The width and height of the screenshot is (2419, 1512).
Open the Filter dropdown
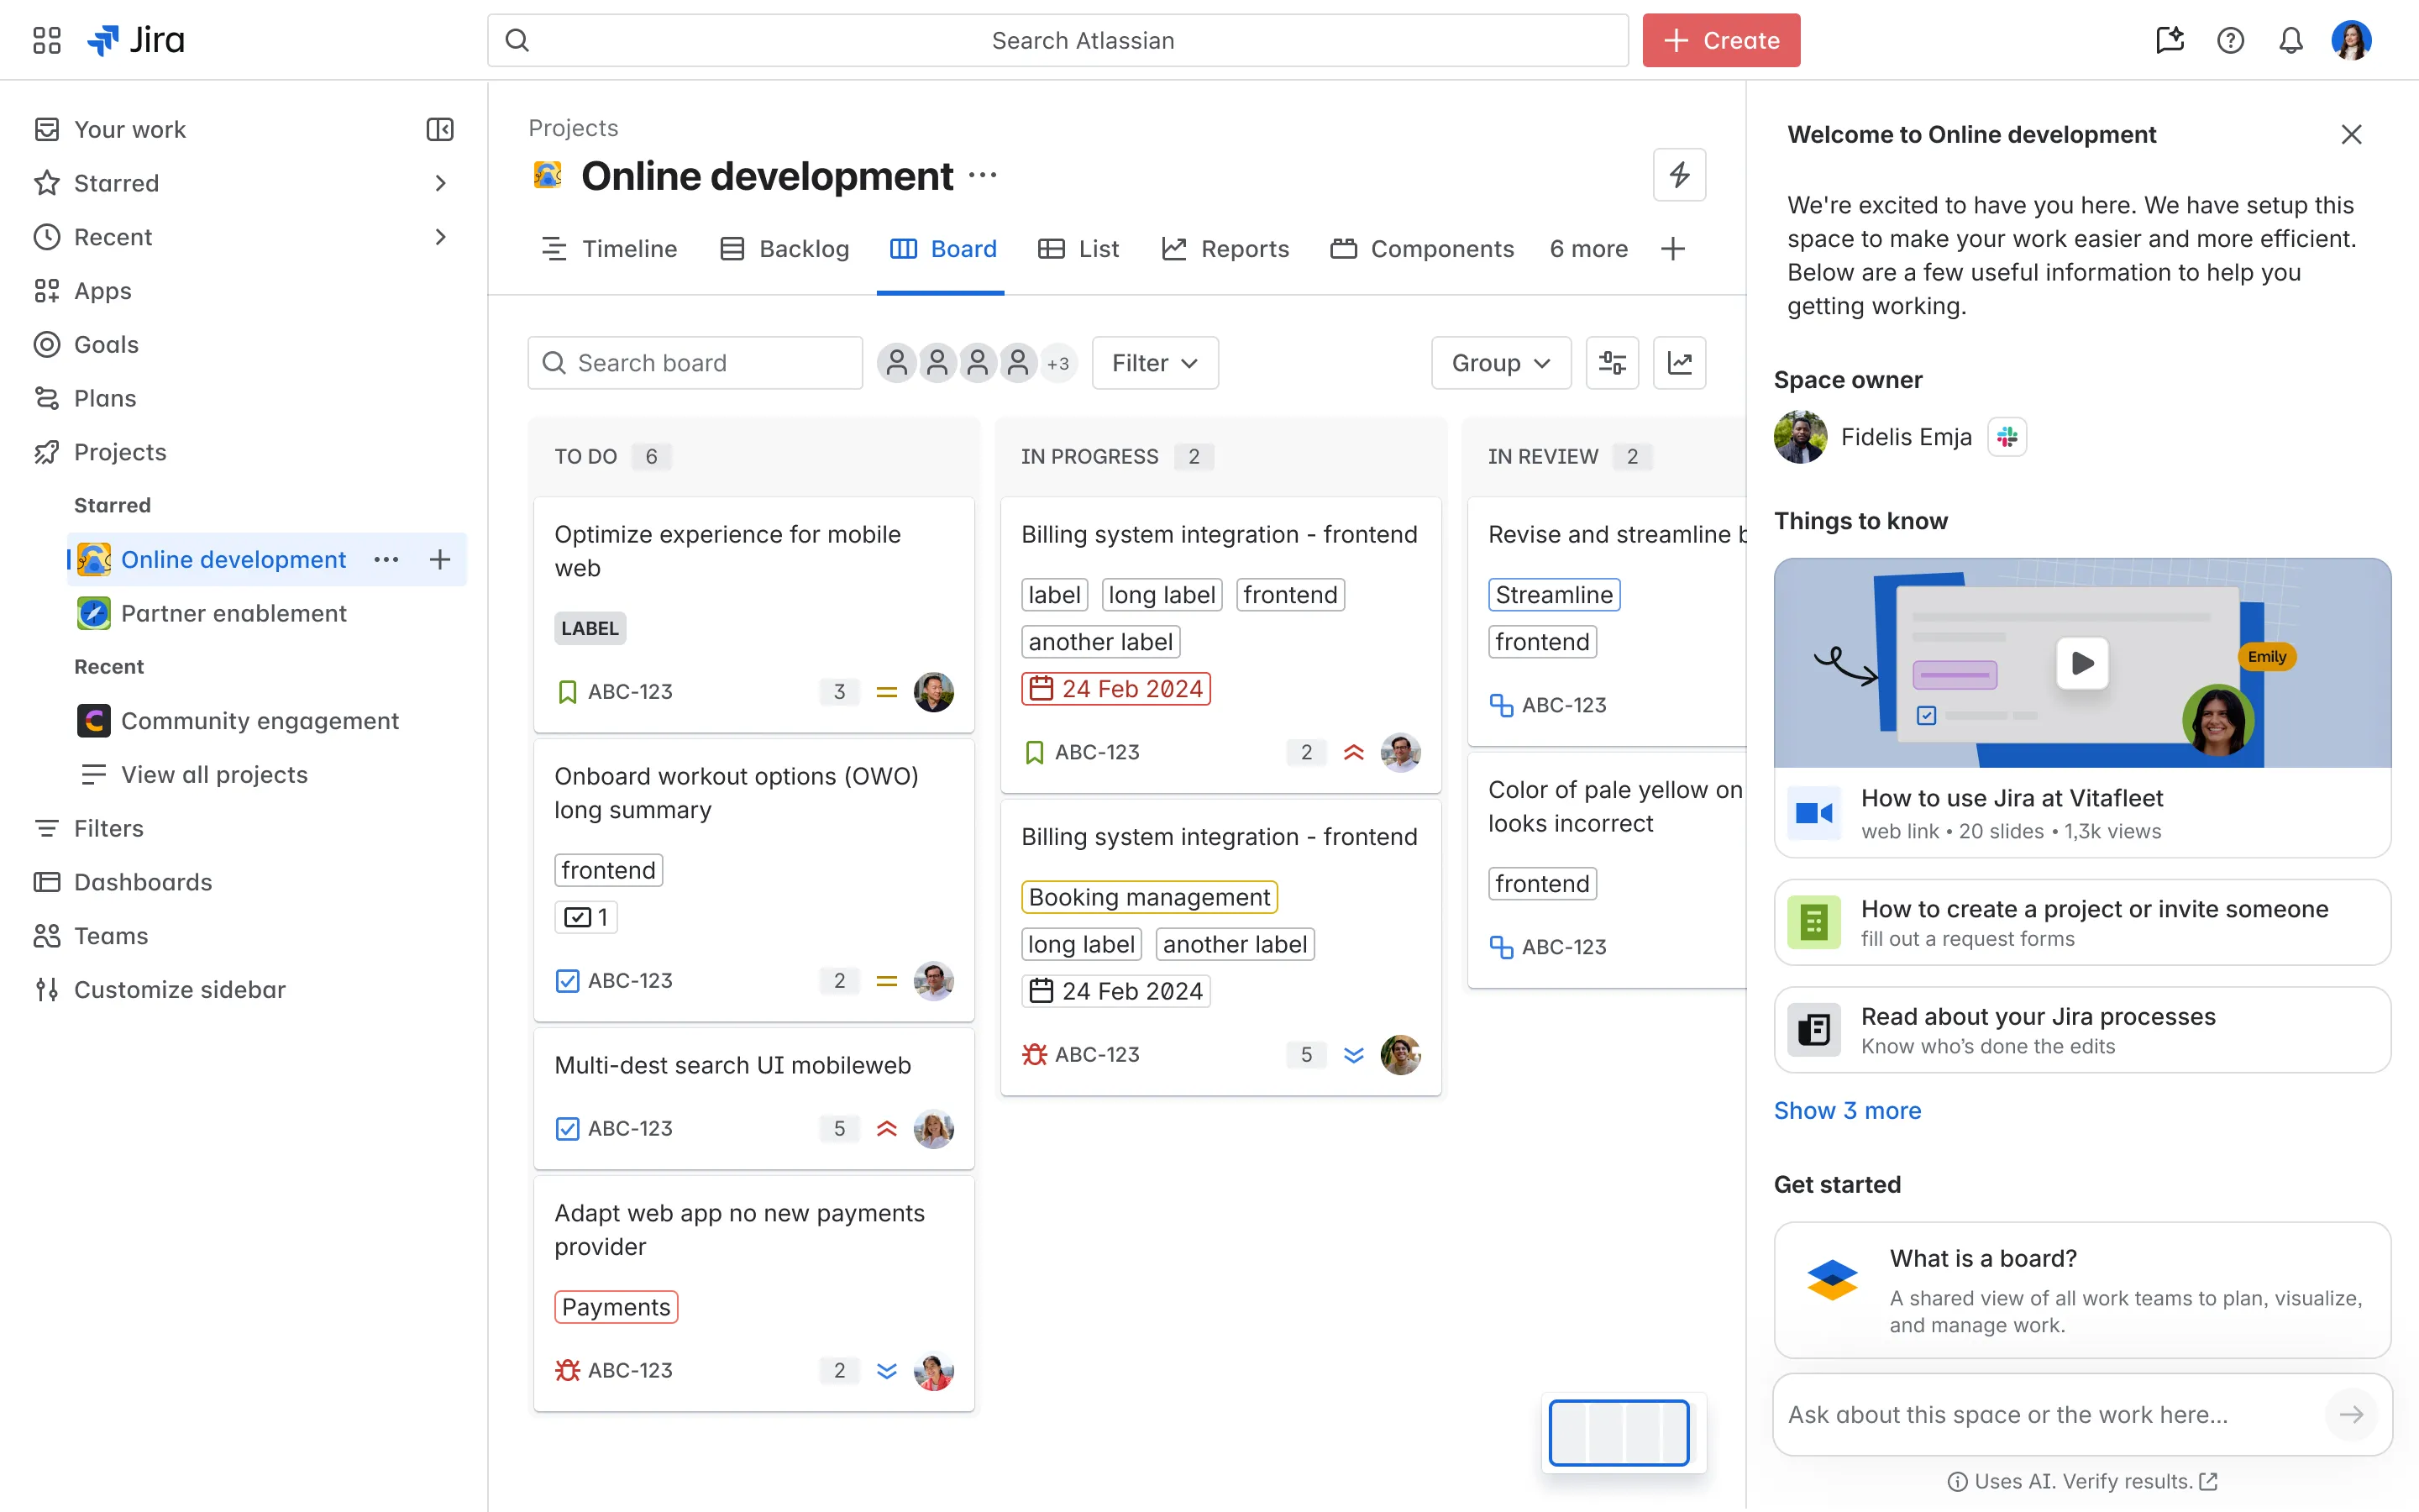(x=1155, y=363)
